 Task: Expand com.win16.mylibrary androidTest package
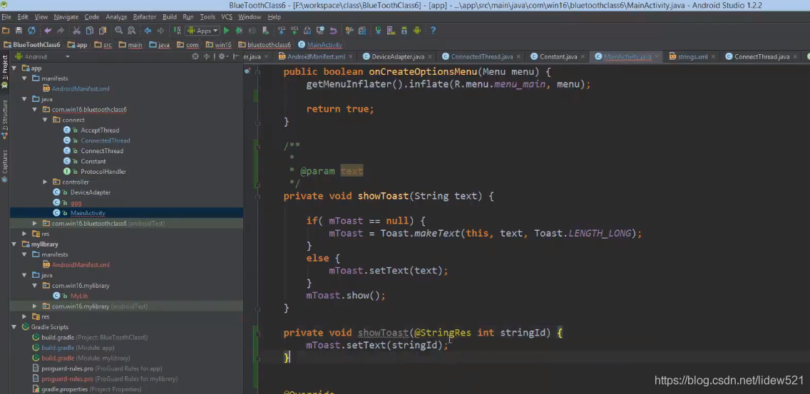click(x=35, y=306)
